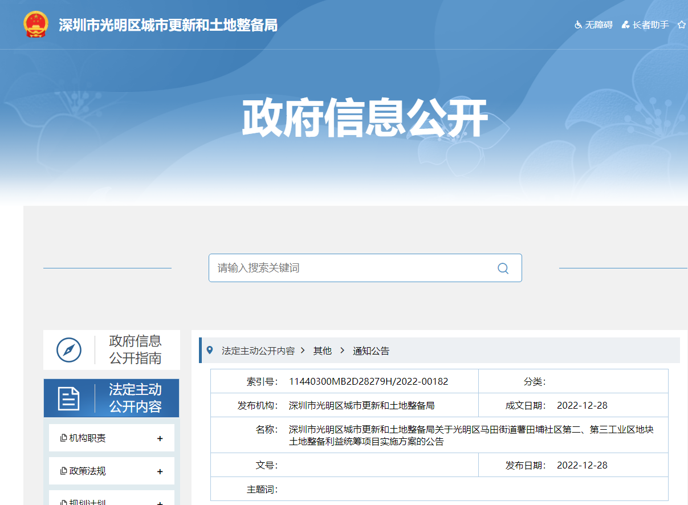Click the magnifying glass search icon
Viewport: 688px width, 505px height.
[x=503, y=268]
